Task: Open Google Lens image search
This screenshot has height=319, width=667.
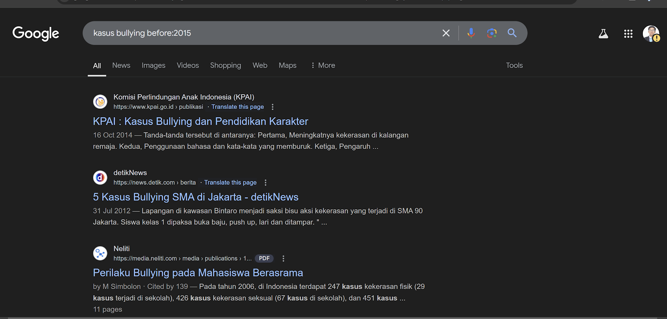Action: tap(492, 33)
